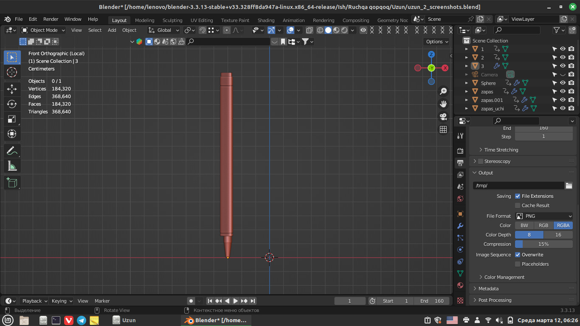Viewport: 580px width, 326px height.
Task: Open the Object properties tab
Action: coord(460,214)
